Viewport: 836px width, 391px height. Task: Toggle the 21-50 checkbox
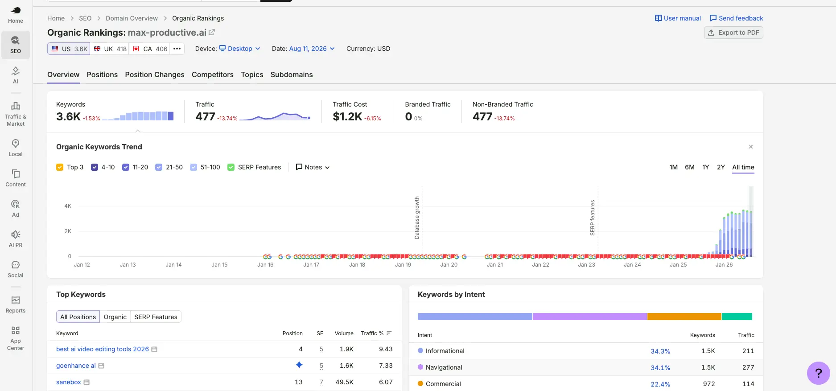click(x=159, y=167)
